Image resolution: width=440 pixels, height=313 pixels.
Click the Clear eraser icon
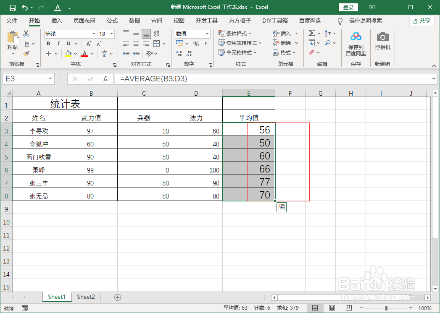coord(311,52)
